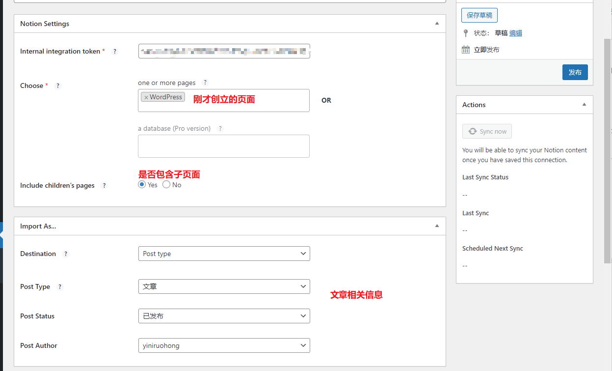612x371 pixels.
Task: Click help icon beside Internal integration token
Action: coord(115,52)
